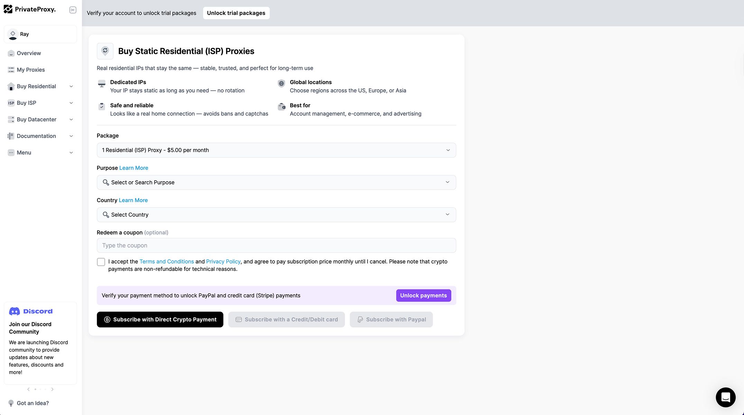Expand the Buy Datacenter menu item
This screenshot has width=744, height=415.
point(40,120)
